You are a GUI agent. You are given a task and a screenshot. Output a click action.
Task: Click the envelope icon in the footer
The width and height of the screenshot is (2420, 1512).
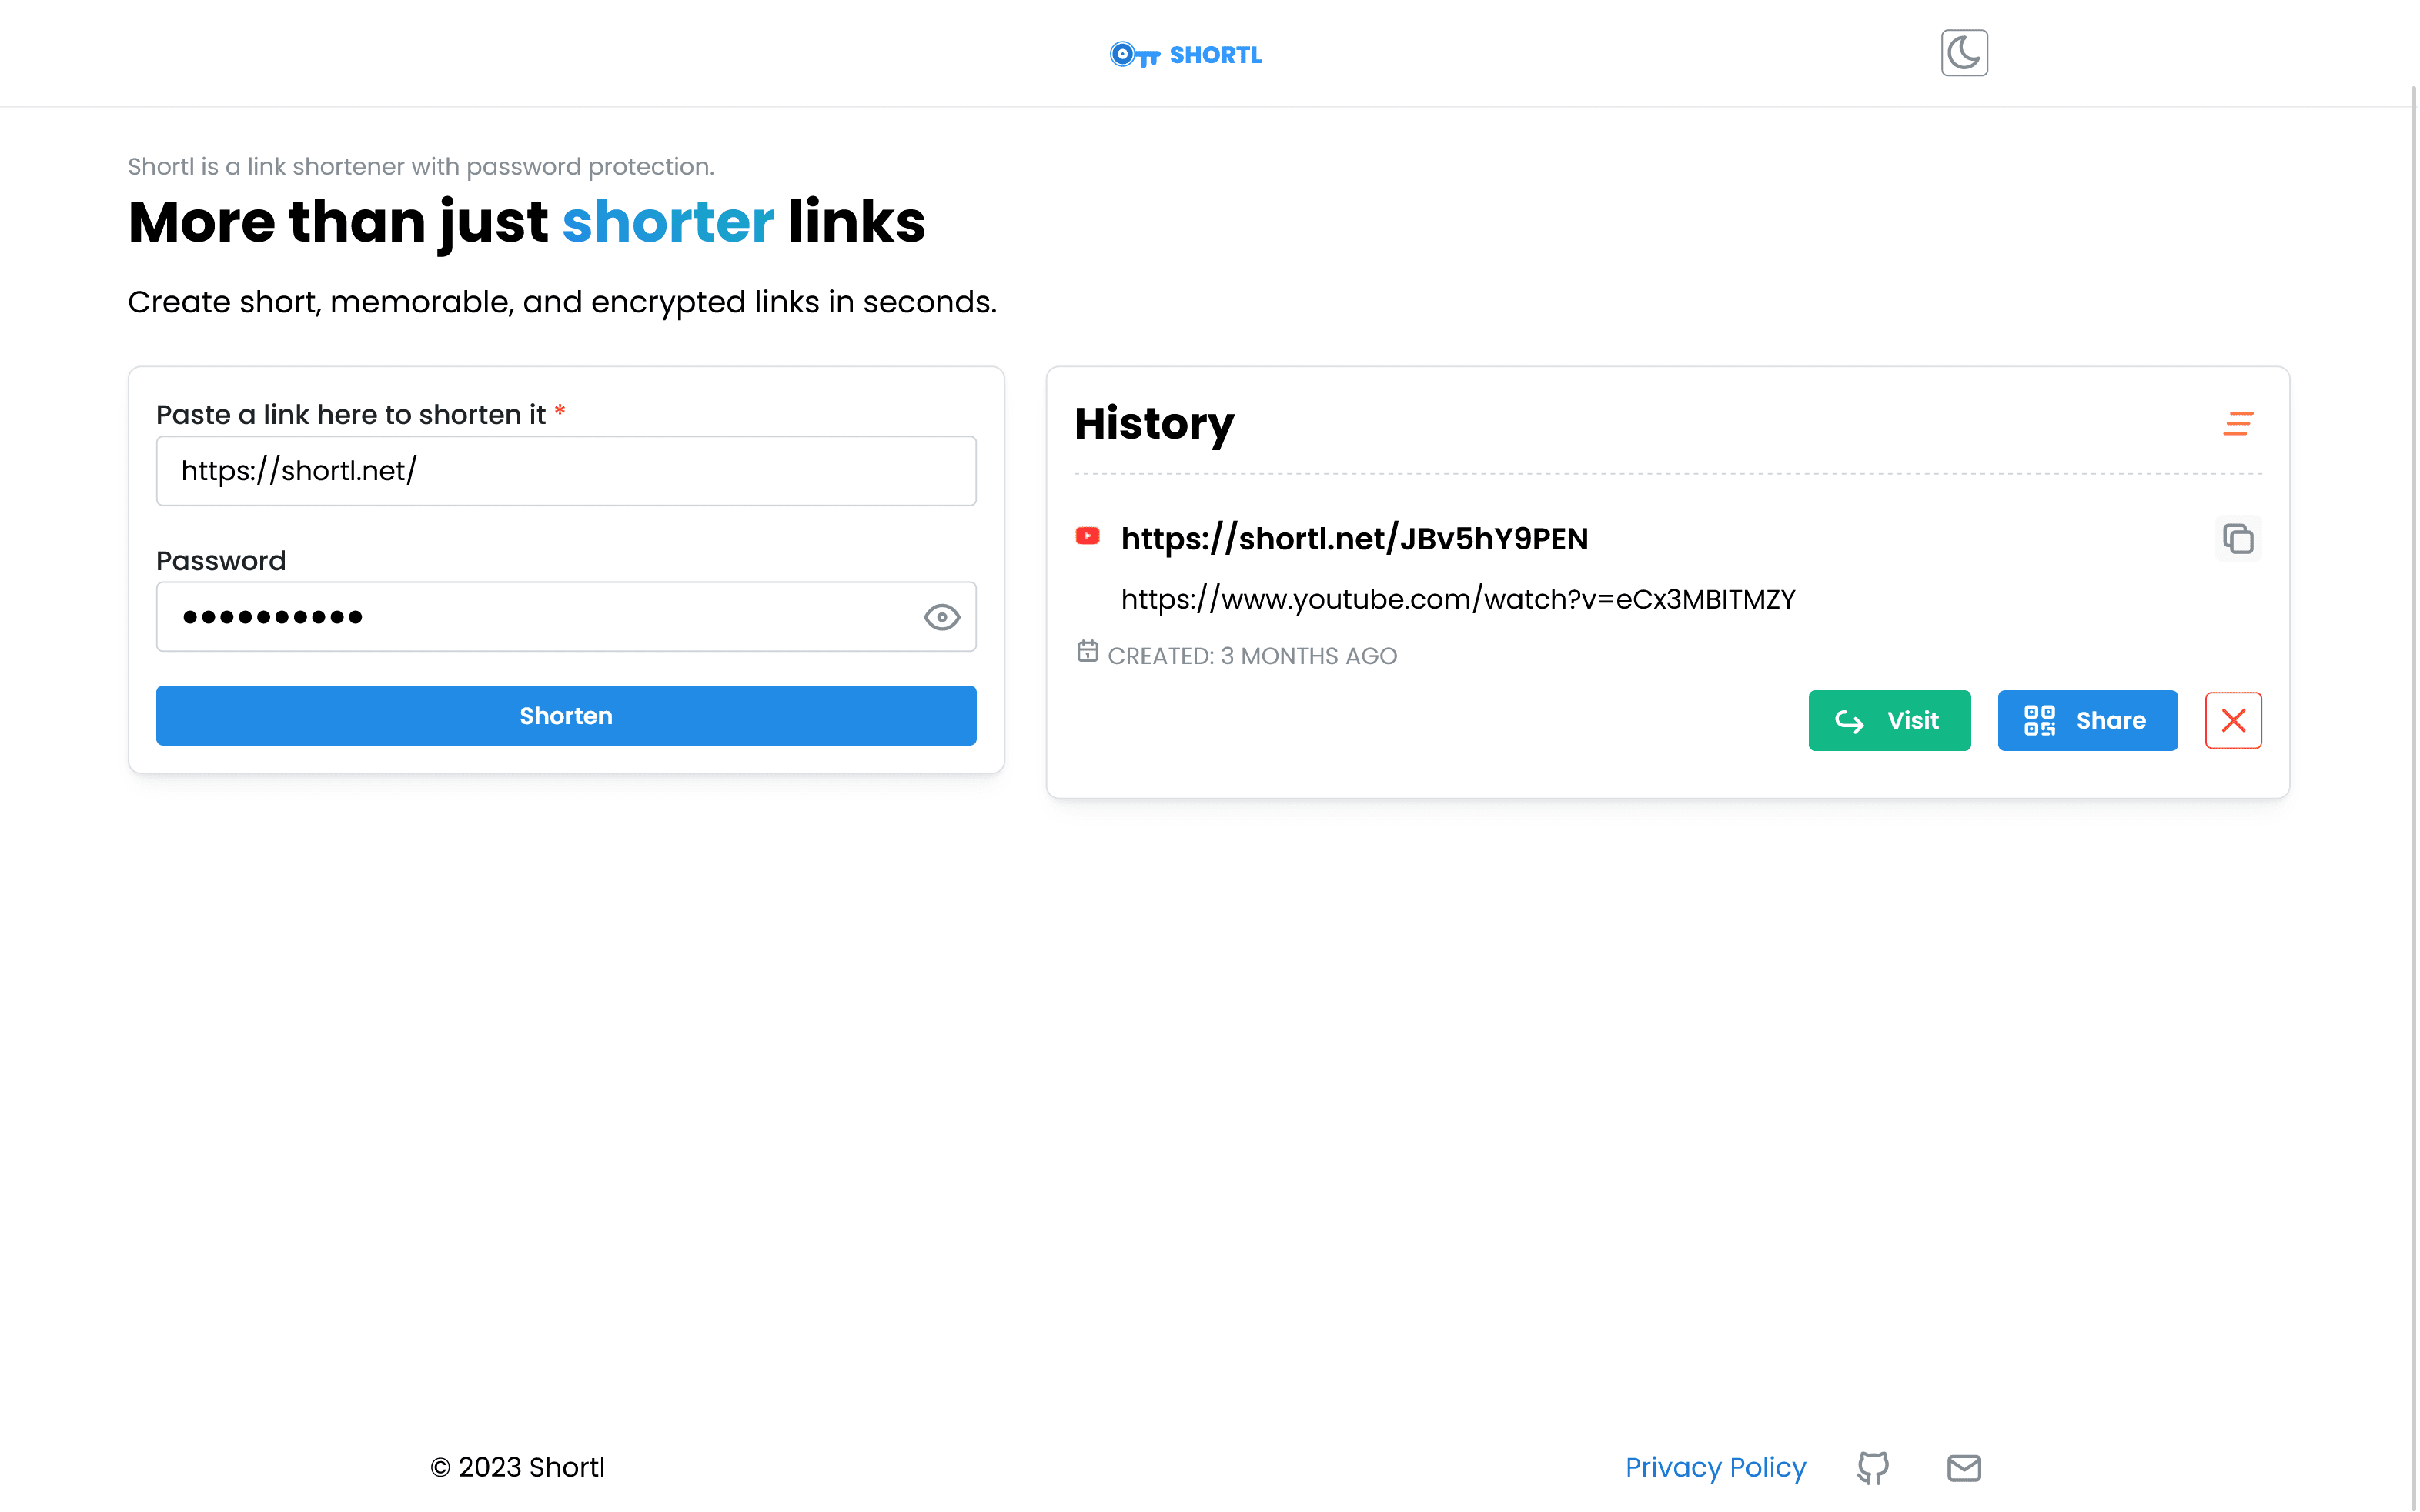click(1963, 1467)
